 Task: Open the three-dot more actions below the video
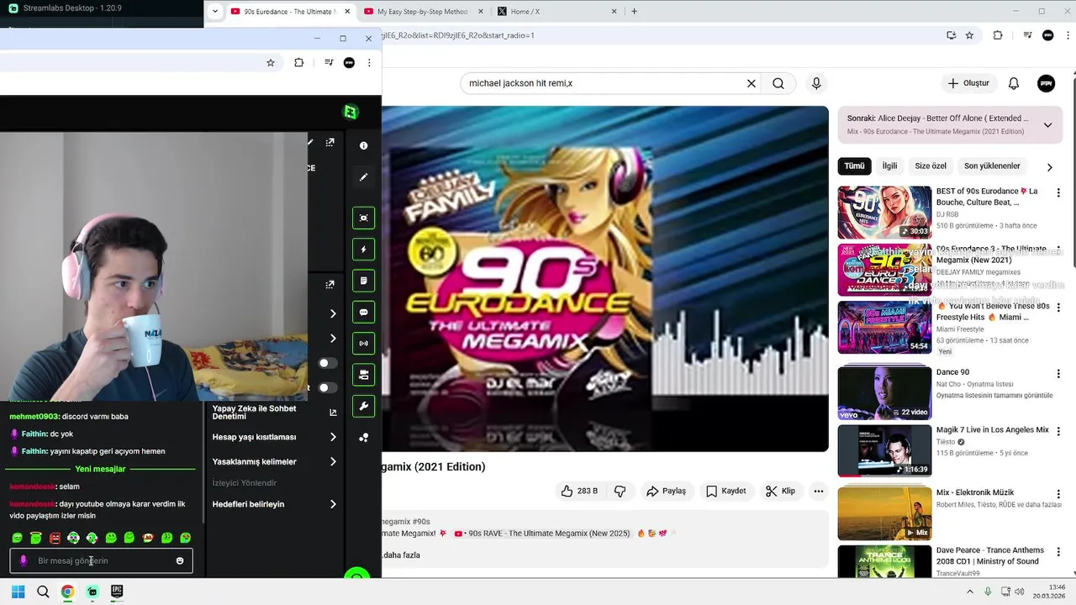(x=819, y=491)
